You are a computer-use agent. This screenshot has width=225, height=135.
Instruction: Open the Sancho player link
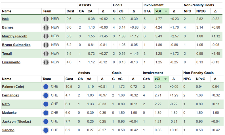[8, 130]
